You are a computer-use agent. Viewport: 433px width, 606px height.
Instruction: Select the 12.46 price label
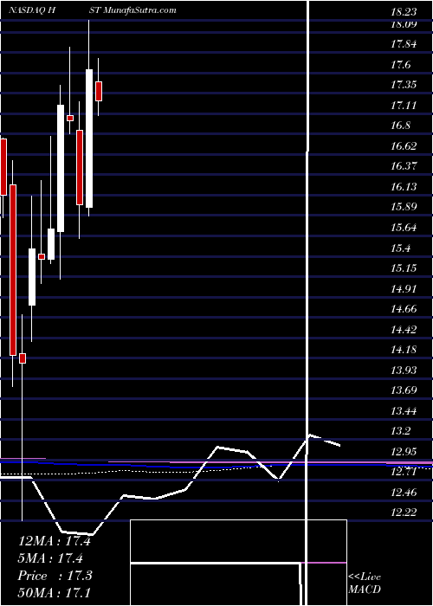404,492
